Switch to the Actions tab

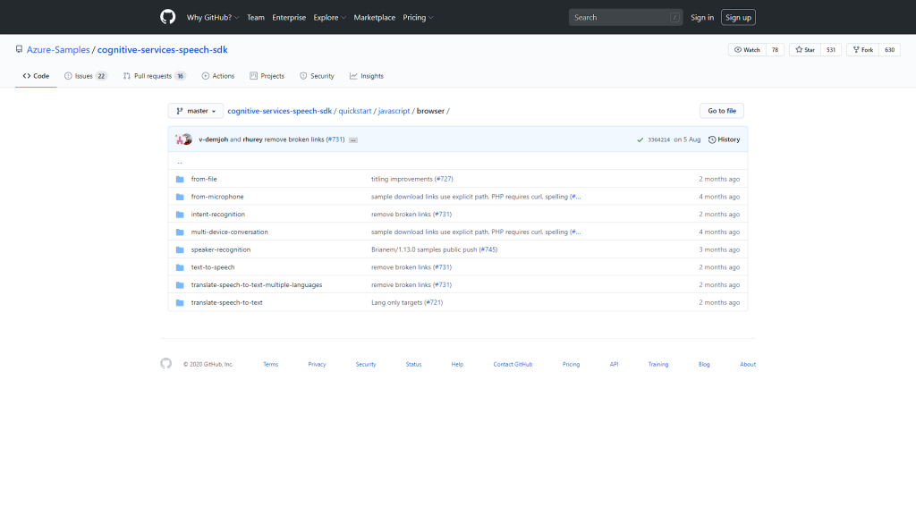(218, 76)
